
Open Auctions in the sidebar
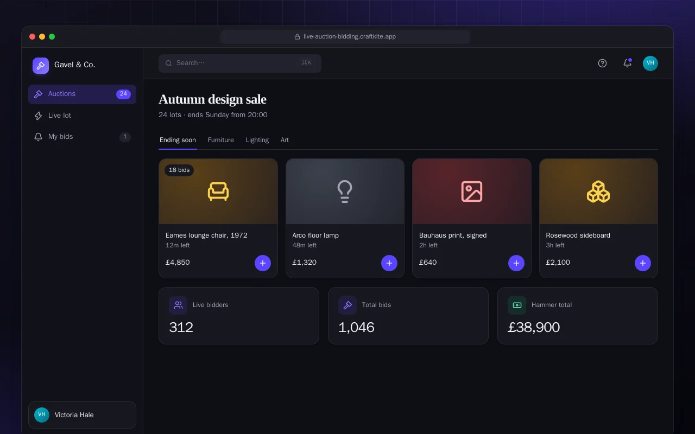(x=82, y=94)
